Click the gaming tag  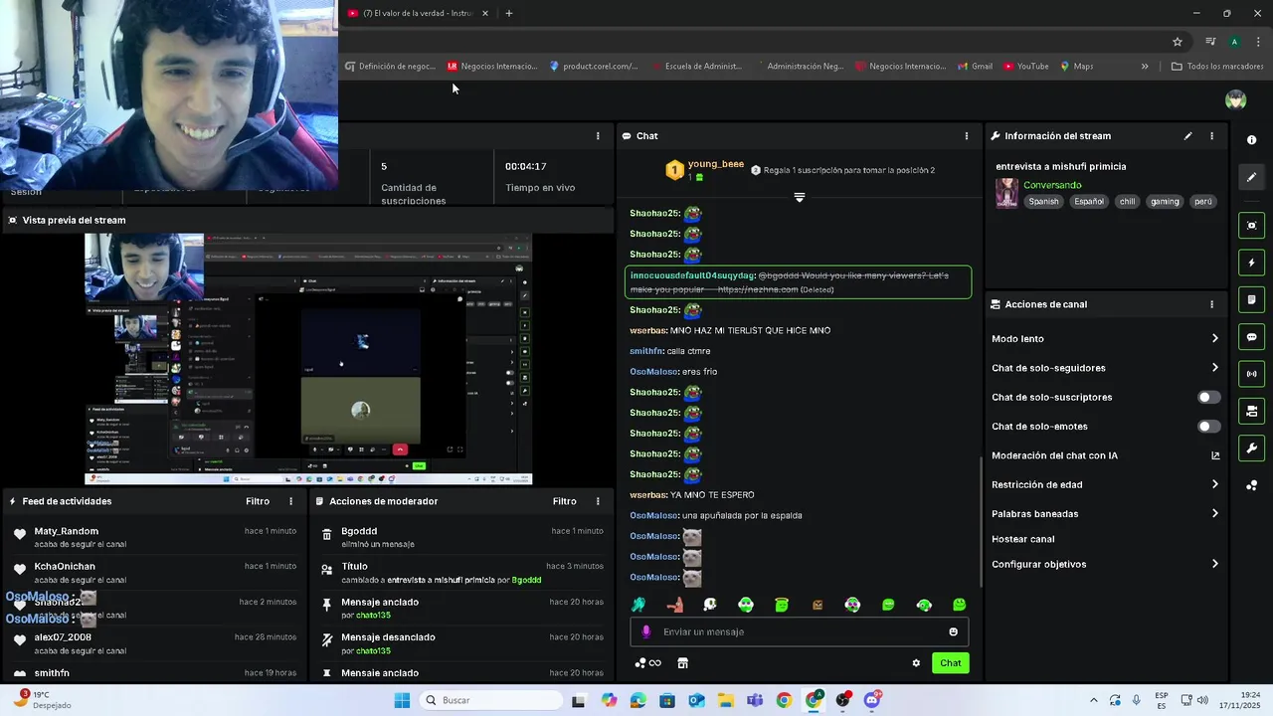1165,201
